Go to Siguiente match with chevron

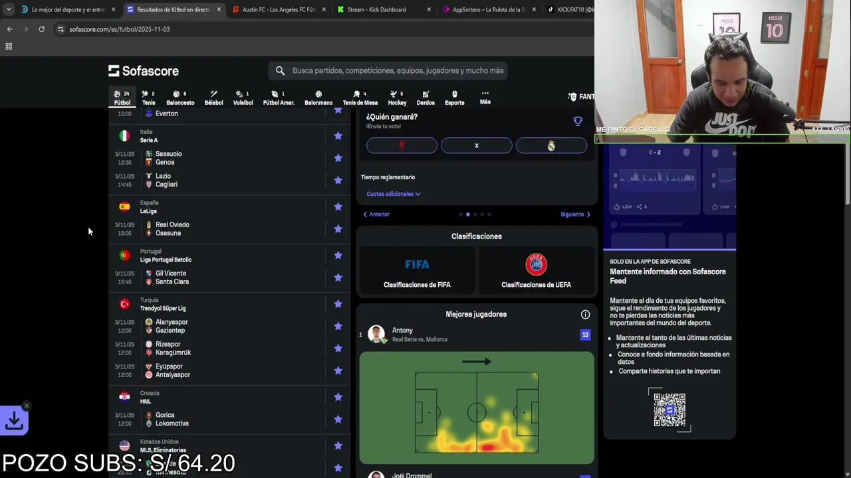click(x=576, y=214)
